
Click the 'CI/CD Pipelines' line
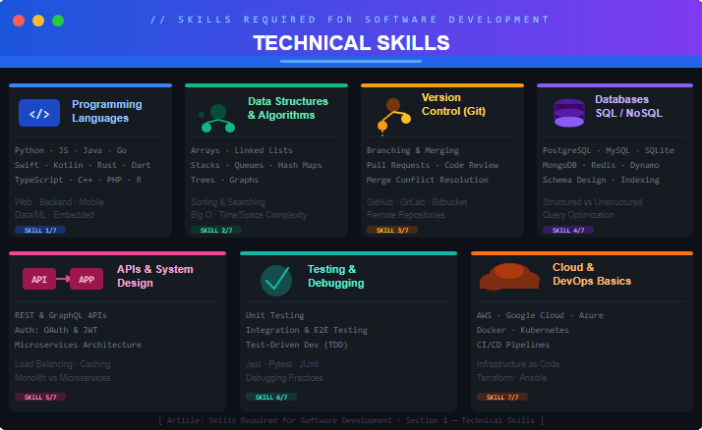[x=513, y=345]
